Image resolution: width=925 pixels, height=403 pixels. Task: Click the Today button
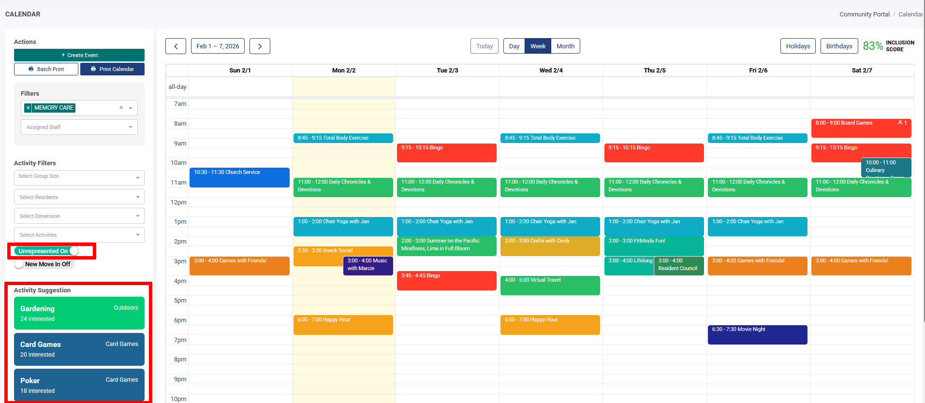point(485,46)
